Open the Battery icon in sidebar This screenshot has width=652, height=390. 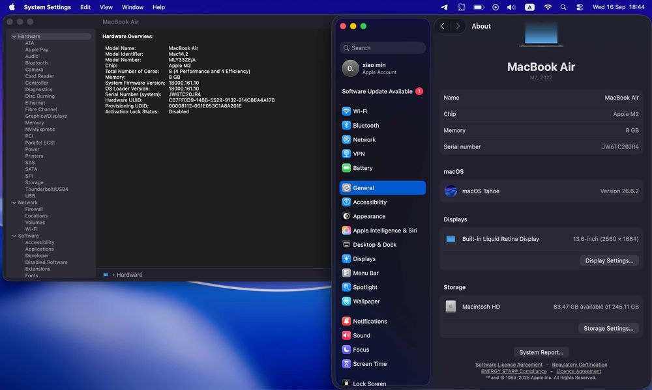coord(346,168)
